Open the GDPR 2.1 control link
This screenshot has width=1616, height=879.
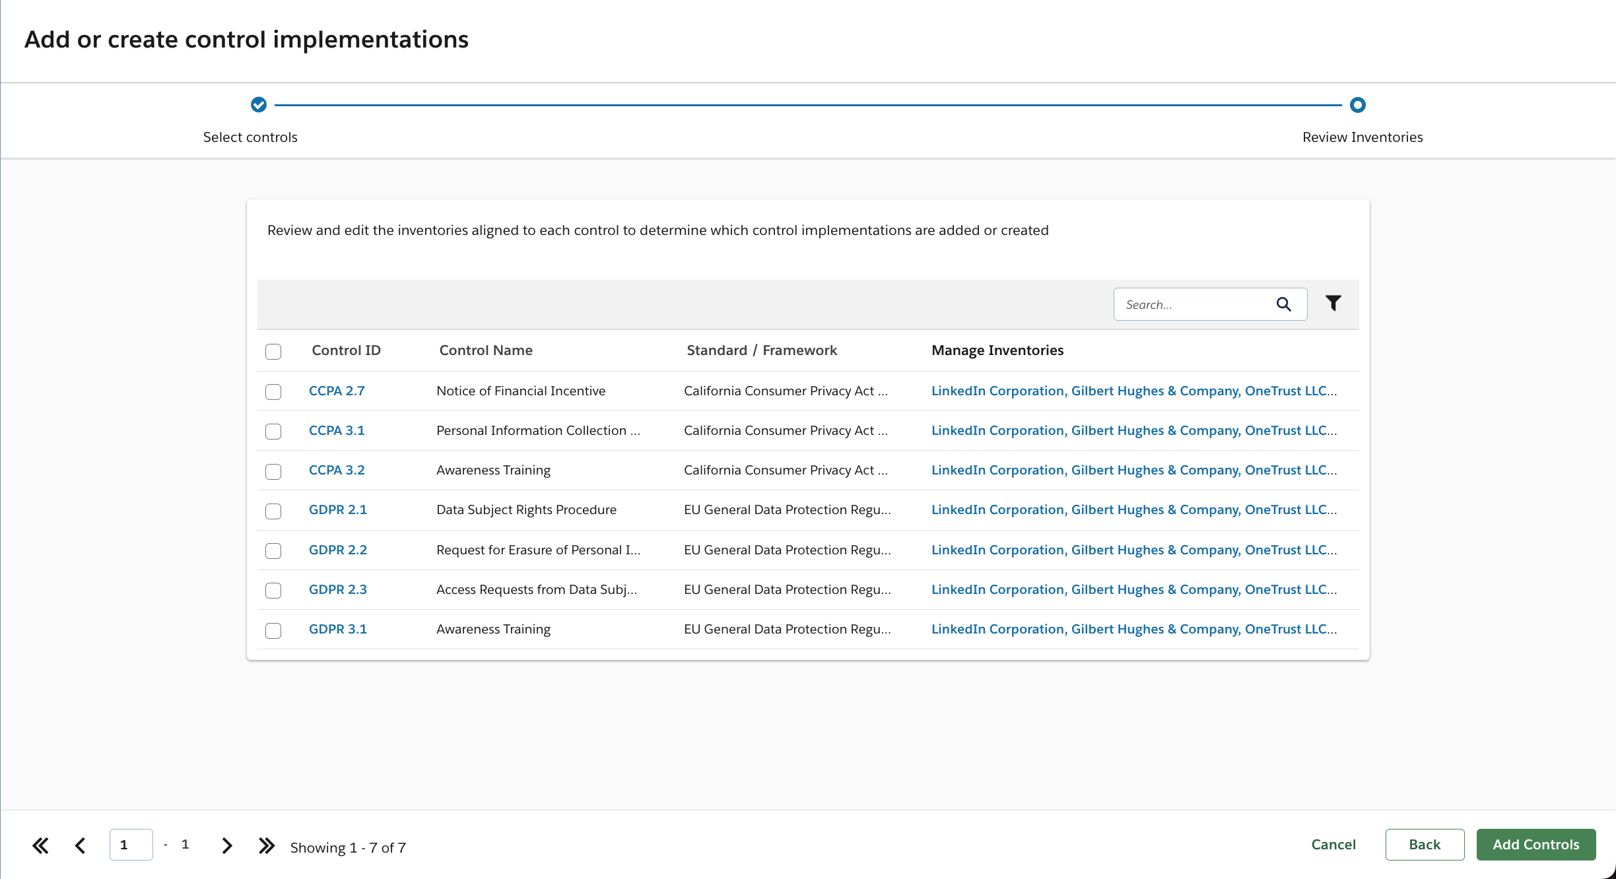tap(338, 509)
